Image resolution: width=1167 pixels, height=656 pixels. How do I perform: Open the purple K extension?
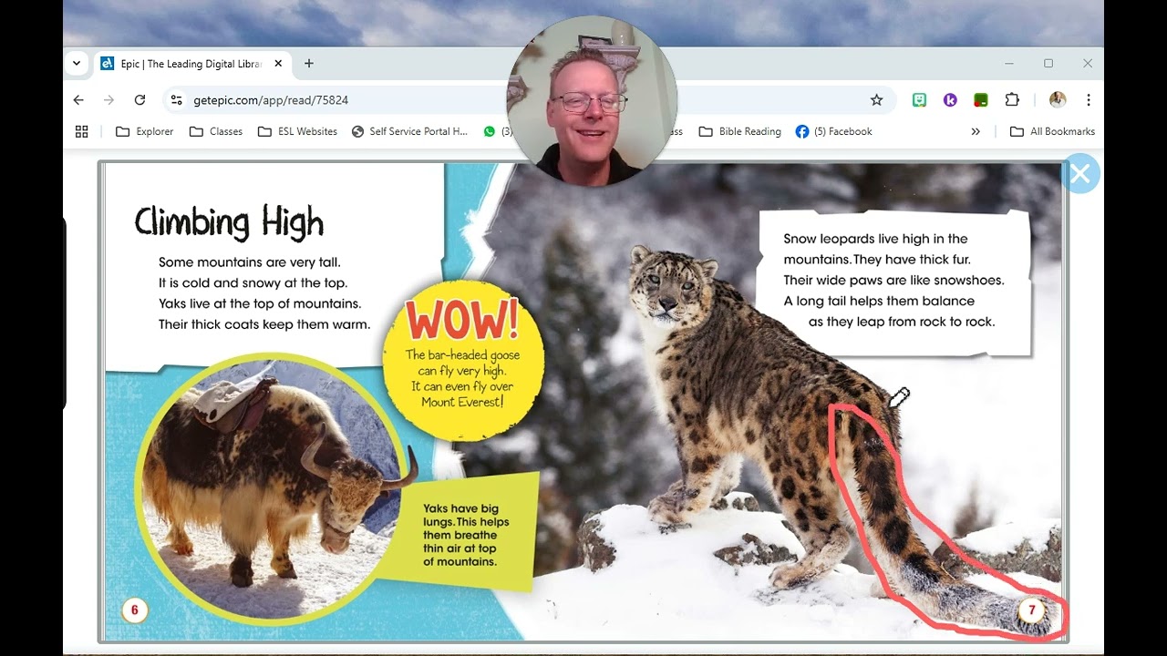pyautogui.click(x=950, y=100)
